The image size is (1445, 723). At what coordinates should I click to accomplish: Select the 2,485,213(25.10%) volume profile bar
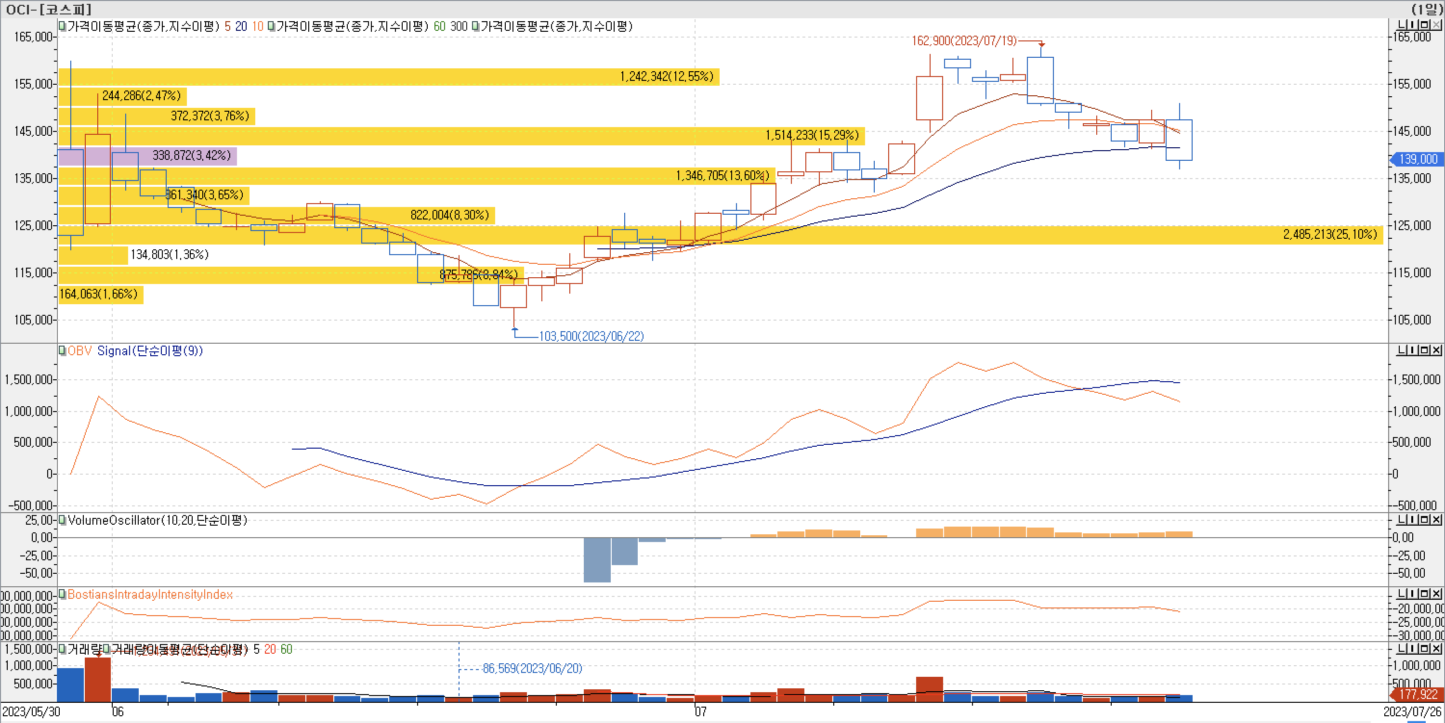(x=1329, y=234)
